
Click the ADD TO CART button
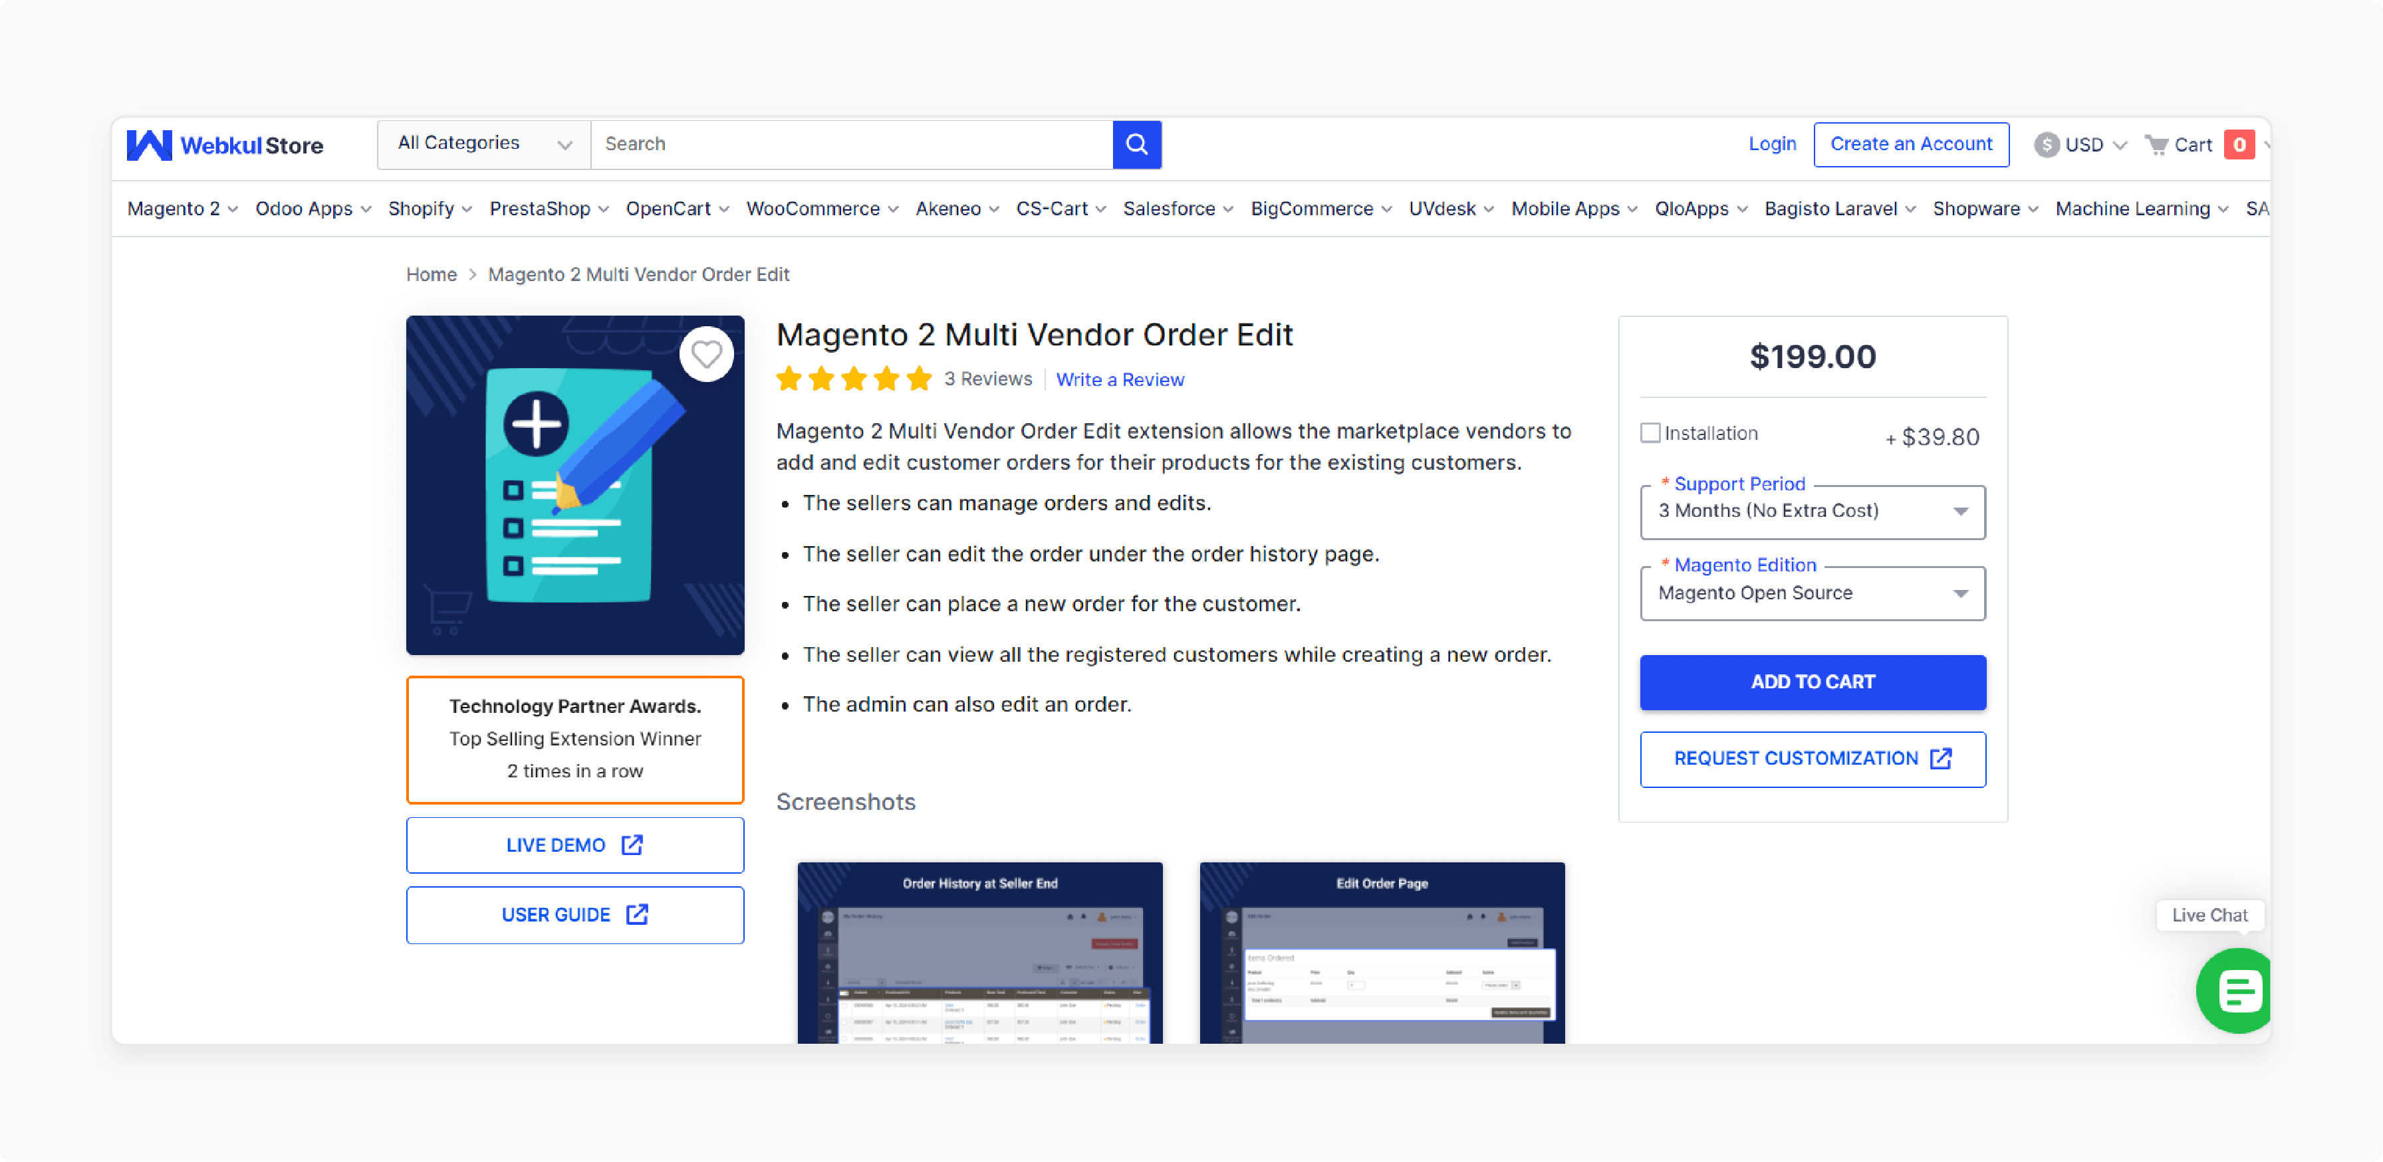click(1813, 680)
